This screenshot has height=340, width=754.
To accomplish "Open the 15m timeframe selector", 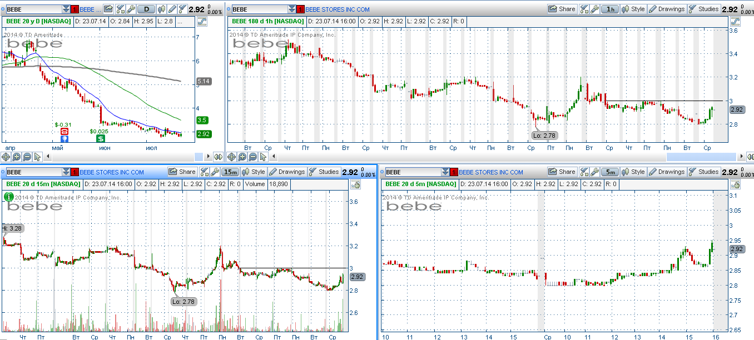I will click(x=230, y=172).
